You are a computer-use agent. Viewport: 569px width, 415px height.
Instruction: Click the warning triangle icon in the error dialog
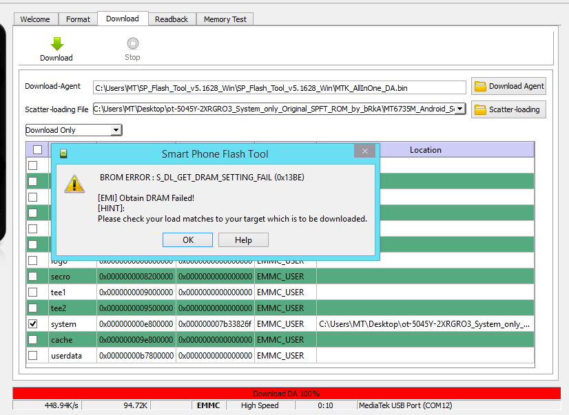coord(74,184)
